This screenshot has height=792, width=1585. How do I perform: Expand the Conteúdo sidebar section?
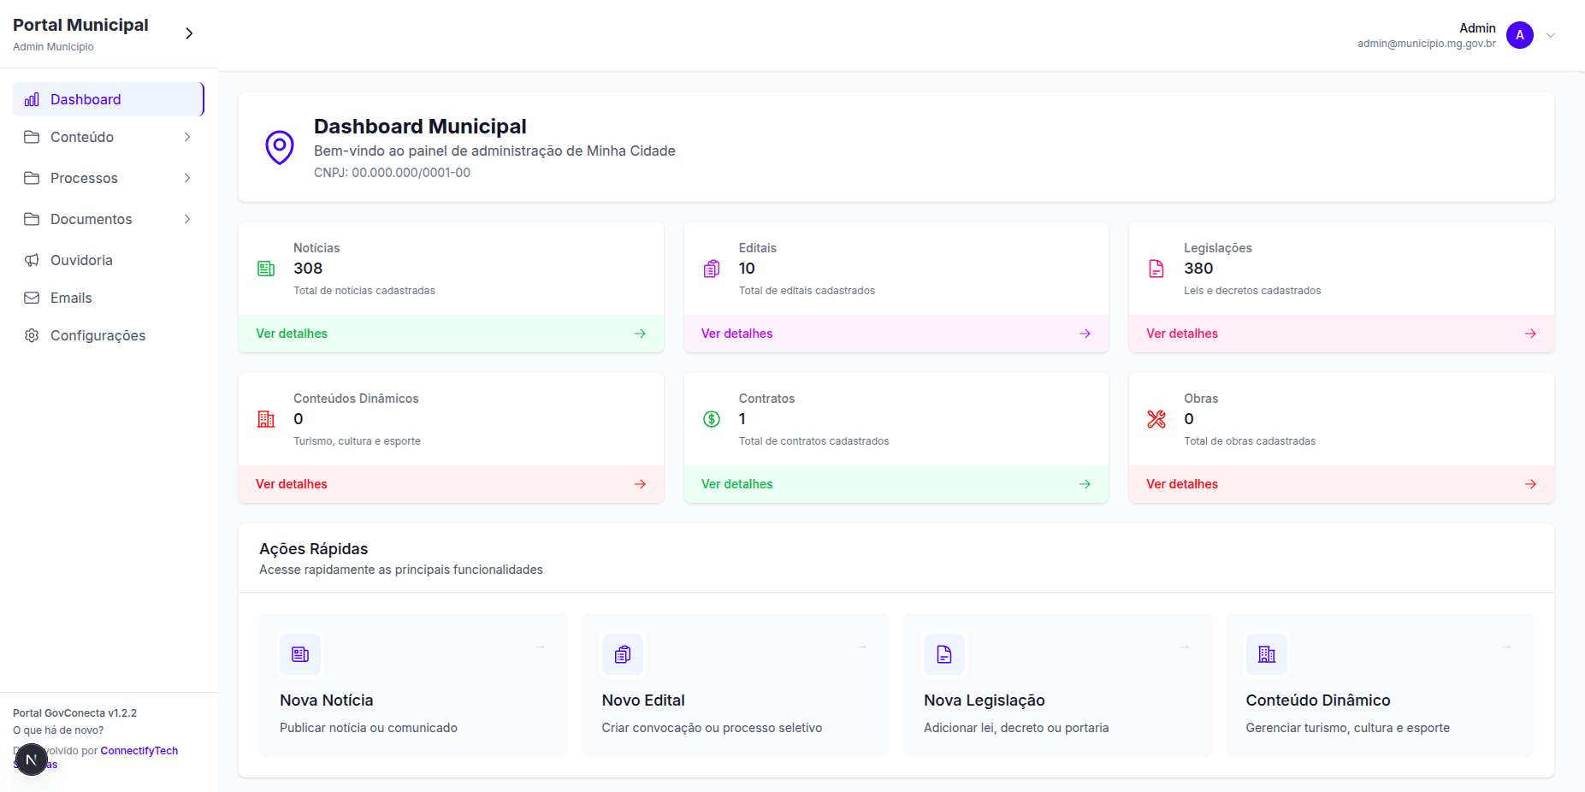pyautogui.click(x=82, y=137)
